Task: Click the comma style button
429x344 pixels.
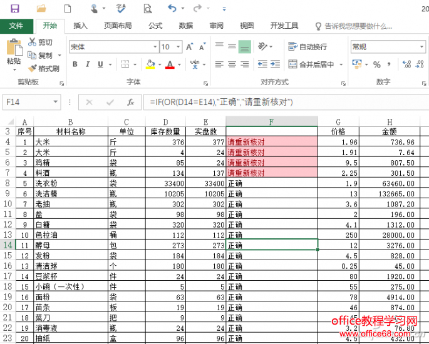Action: coord(389,64)
